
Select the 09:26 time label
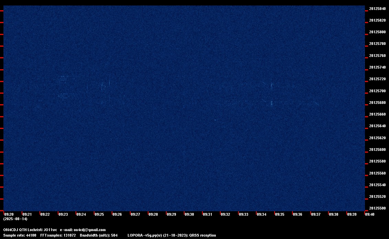tap(117, 214)
